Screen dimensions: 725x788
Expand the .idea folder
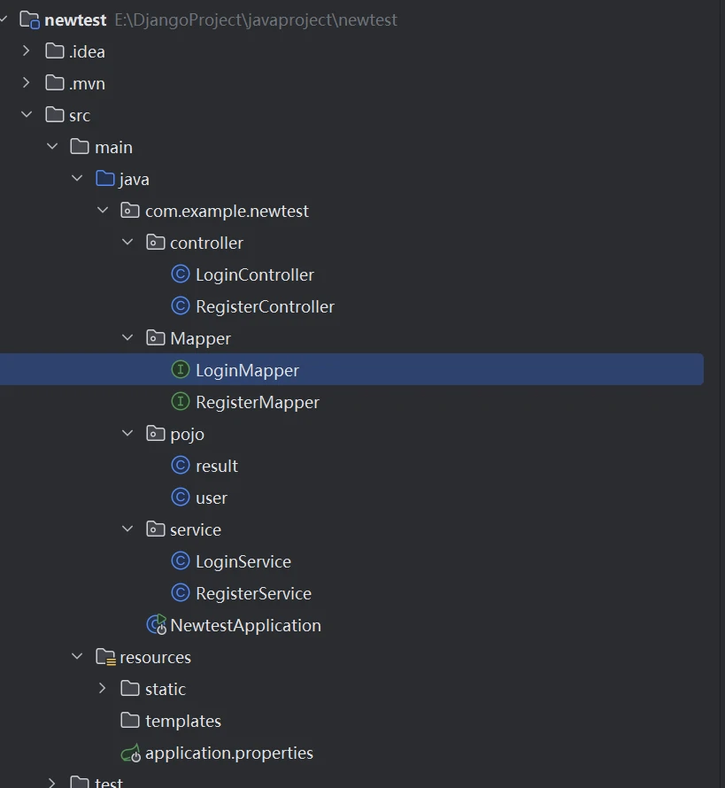click(27, 51)
